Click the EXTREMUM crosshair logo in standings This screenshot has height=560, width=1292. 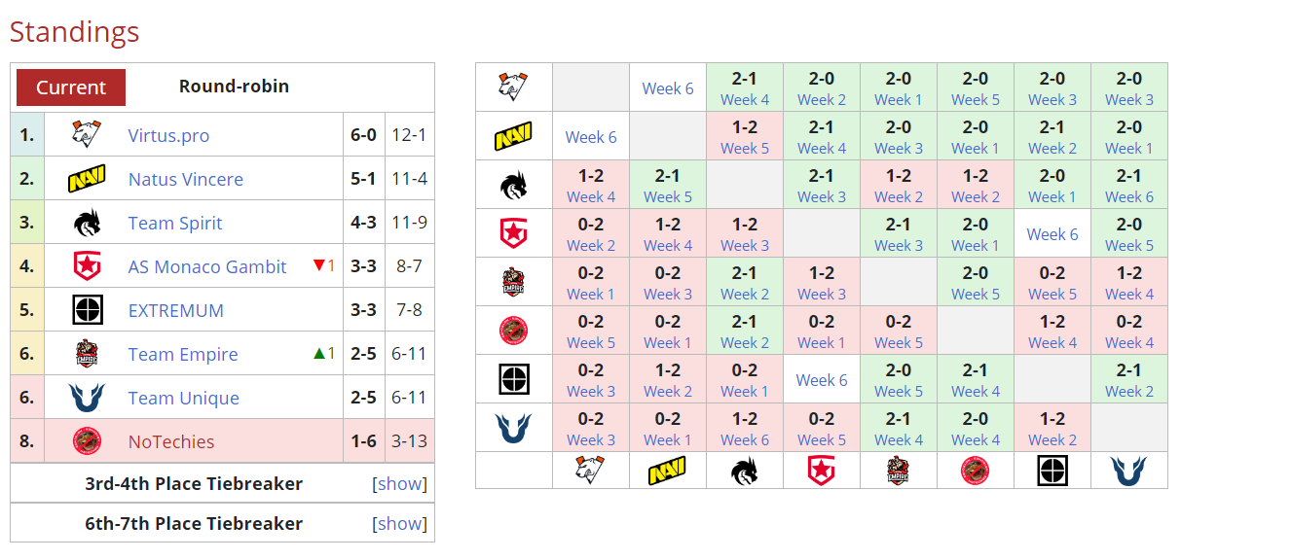88,311
